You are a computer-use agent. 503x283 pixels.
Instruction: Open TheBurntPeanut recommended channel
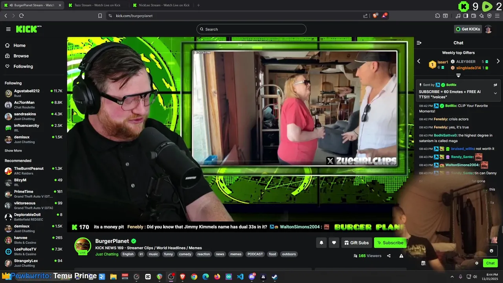pyautogui.click(x=33, y=171)
